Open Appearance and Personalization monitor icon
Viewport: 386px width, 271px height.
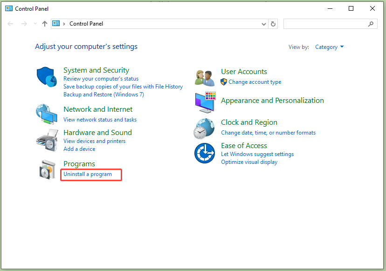point(205,102)
